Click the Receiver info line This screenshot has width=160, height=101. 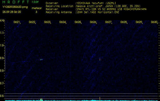96,9
